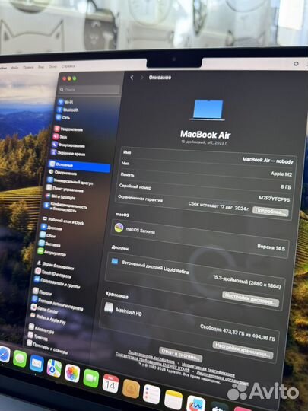
Task: Open Трекпад (Trackpad) settings
Action: pyautogui.click(x=38, y=336)
